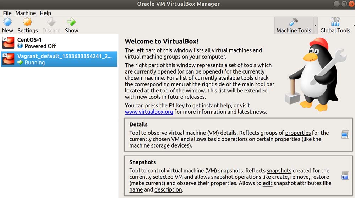Click the New virtual machine icon

click(7, 22)
